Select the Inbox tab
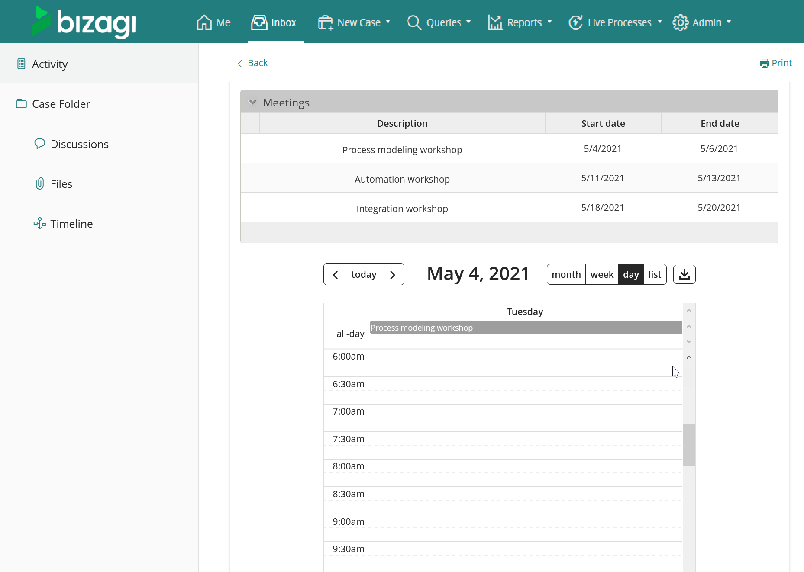804x572 pixels. tap(274, 22)
